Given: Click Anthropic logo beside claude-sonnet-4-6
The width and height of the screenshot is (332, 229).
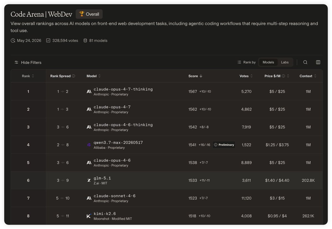Looking at the screenshot, I should [x=89, y=198].
